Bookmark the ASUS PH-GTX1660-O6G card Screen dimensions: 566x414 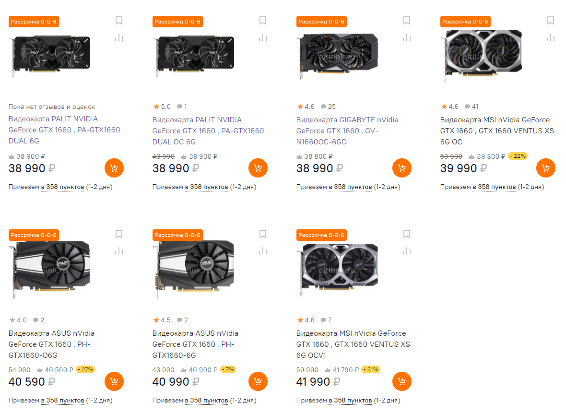pos(119,234)
